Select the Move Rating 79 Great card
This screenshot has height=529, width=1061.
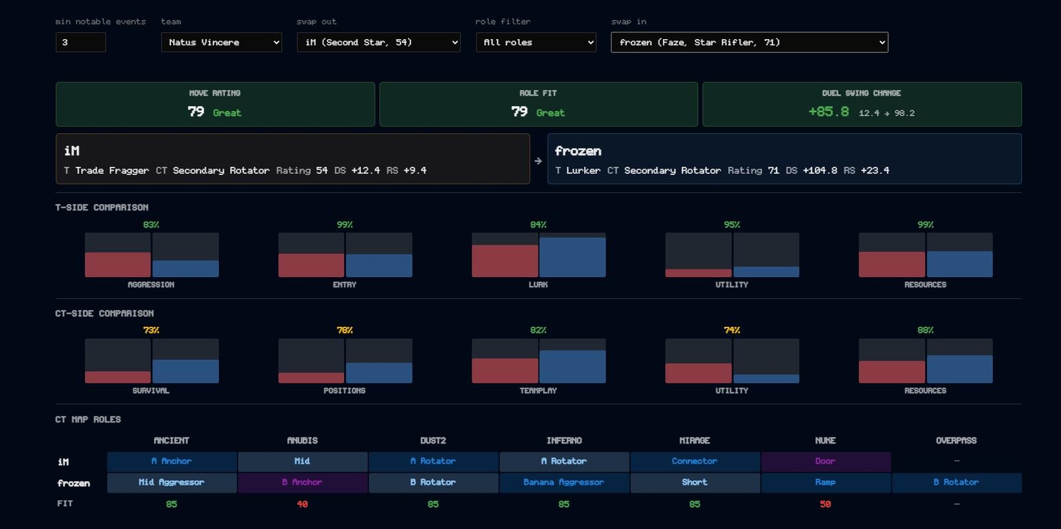[x=215, y=104]
